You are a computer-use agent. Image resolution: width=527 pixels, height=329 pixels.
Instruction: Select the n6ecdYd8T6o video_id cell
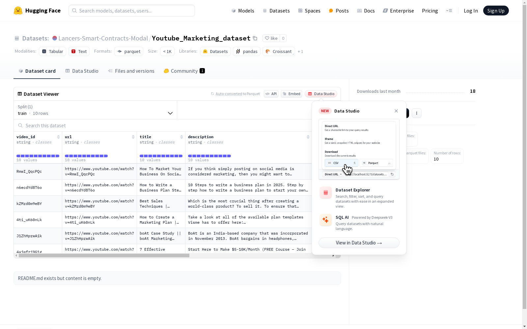tap(38, 188)
